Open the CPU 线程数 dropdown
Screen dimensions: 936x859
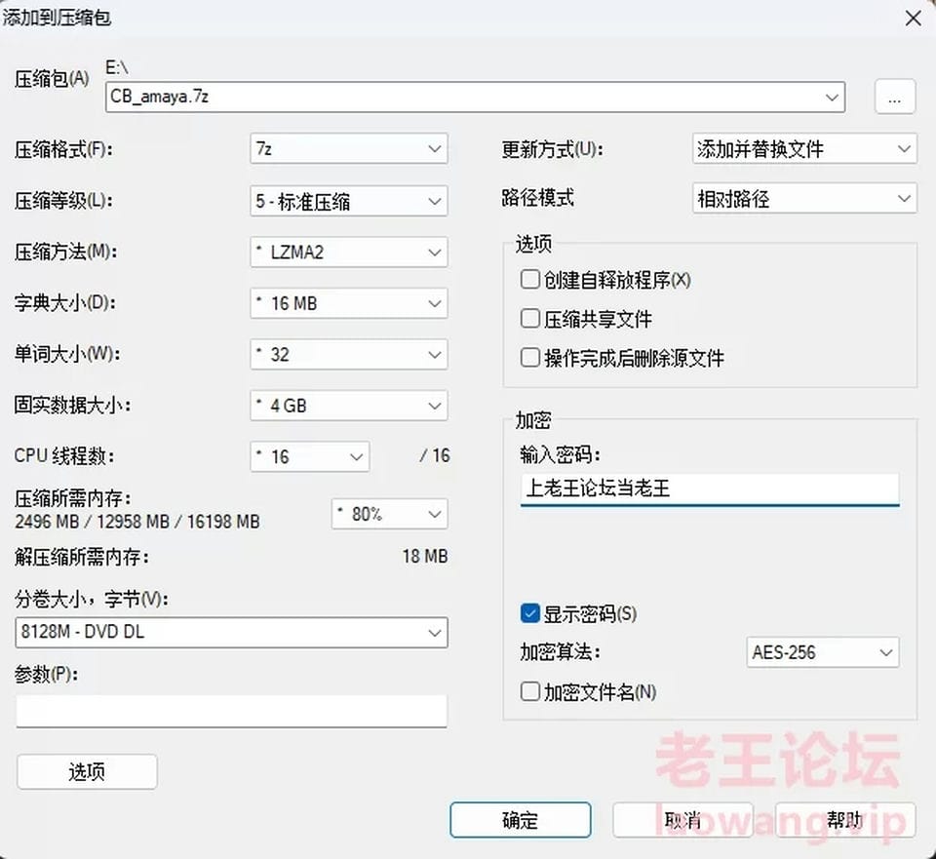pos(309,455)
